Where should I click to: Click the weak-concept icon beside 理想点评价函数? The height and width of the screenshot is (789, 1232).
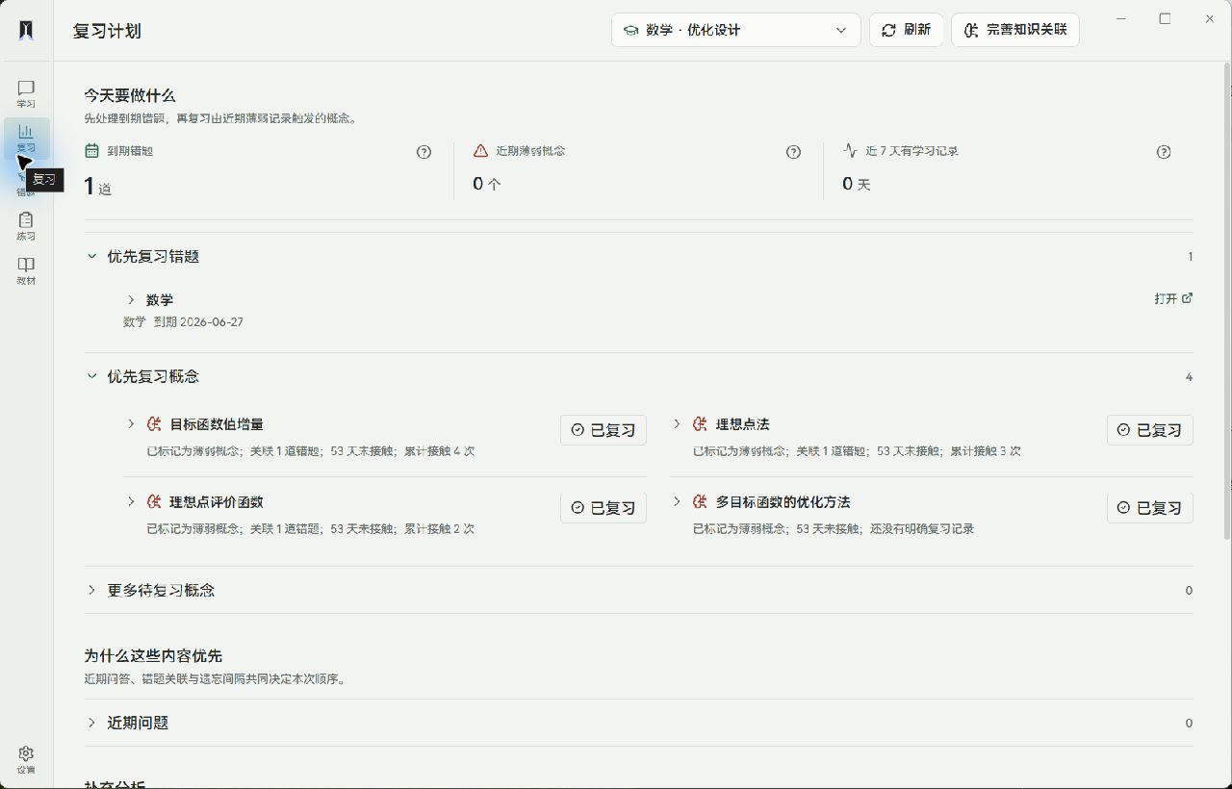tap(154, 502)
